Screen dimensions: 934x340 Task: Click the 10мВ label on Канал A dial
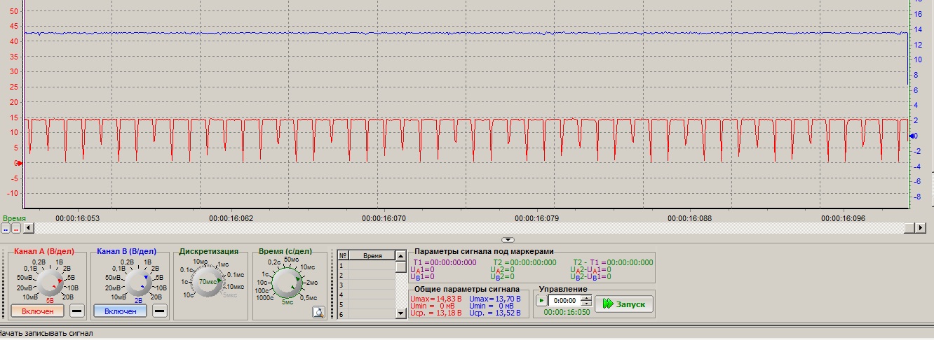tap(30, 297)
